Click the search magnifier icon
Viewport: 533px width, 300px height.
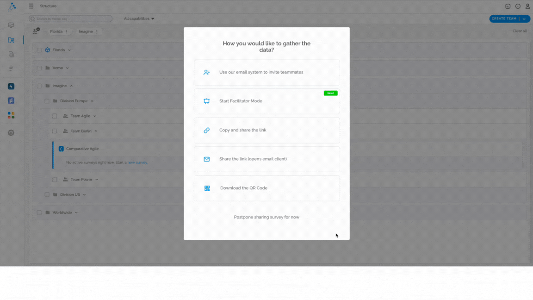pyautogui.click(x=33, y=19)
